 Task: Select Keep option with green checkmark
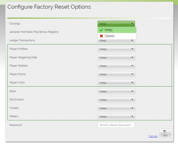tap(117, 30)
